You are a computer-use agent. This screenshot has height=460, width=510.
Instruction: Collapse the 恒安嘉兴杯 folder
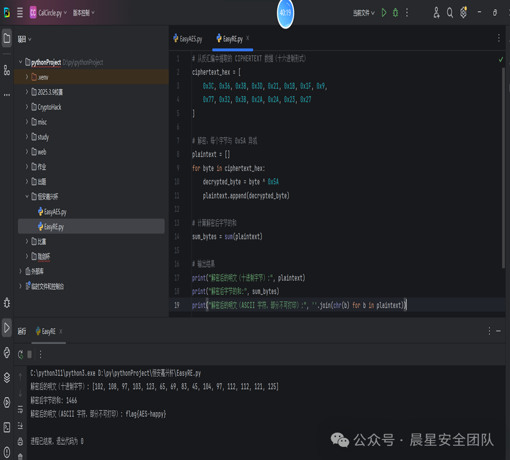pyautogui.click(x=27, y=197)
